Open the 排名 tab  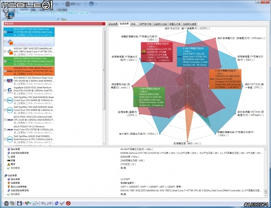[x=134, y=24]
